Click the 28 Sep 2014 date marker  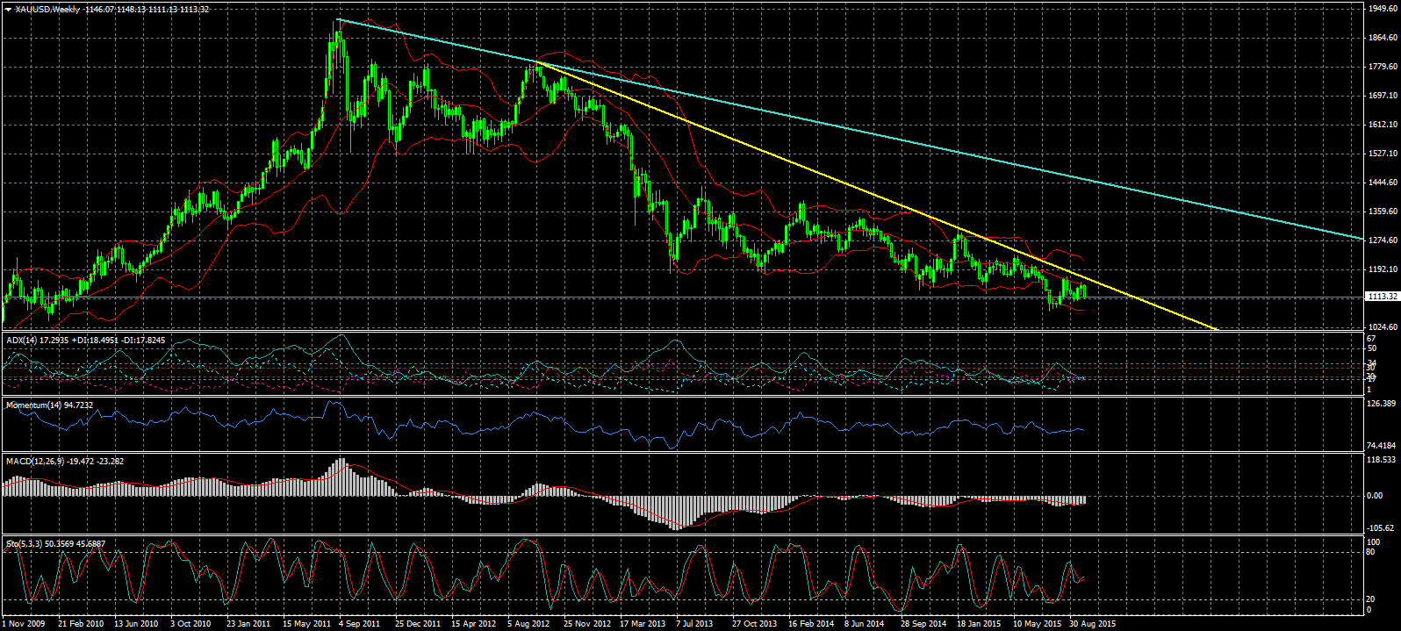(923, 624)
